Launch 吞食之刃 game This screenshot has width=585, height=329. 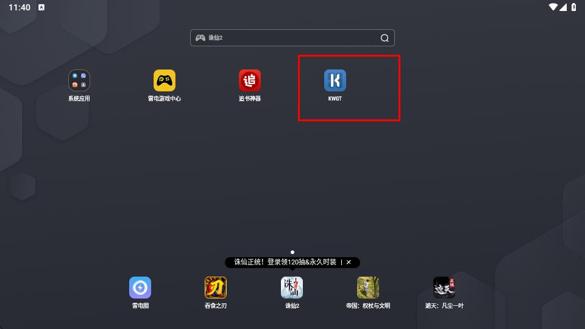pyautogui.click(x=216, y=288)
